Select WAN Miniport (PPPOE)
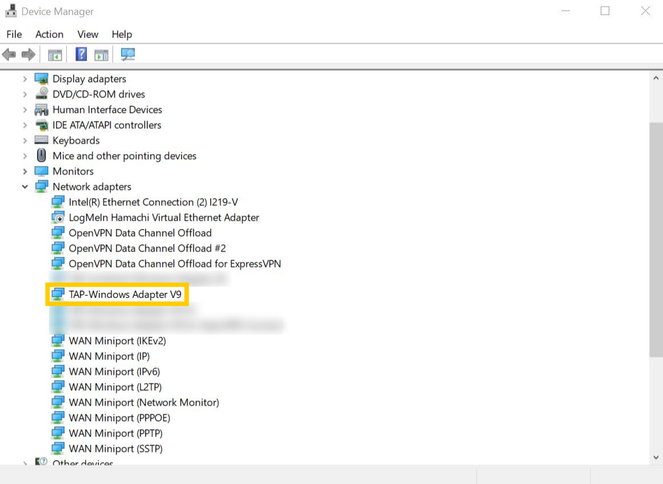Screen dimensions: 663x484 [120, 418]
